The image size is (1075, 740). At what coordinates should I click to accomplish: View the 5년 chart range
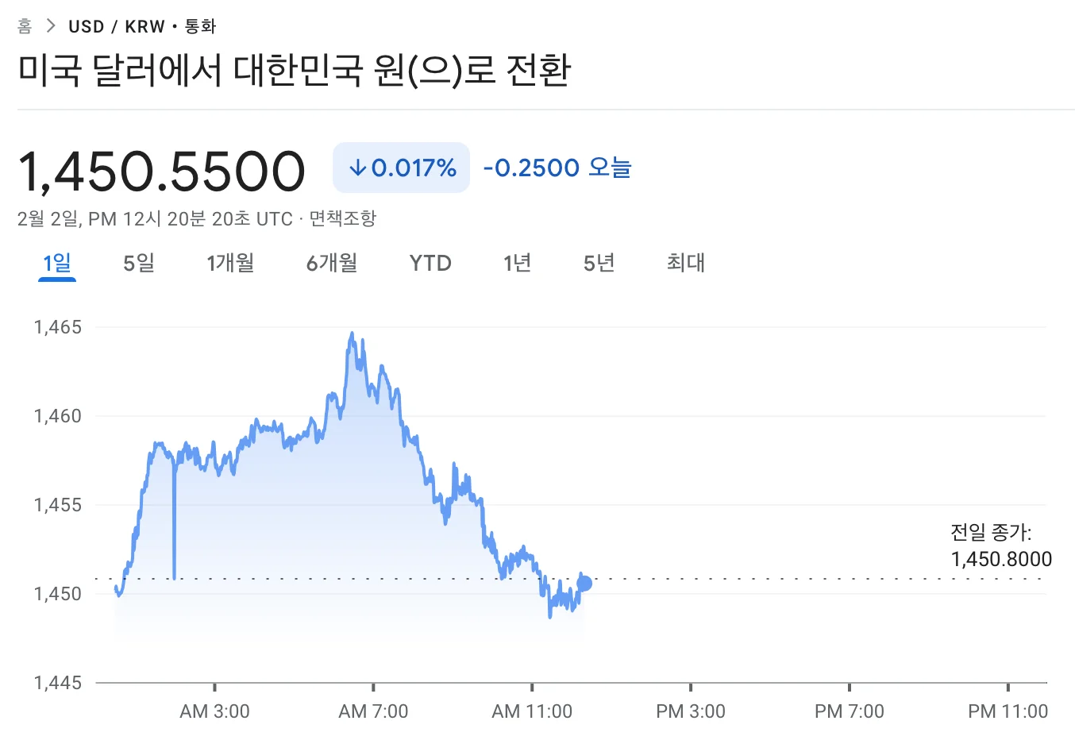point(599,263)
